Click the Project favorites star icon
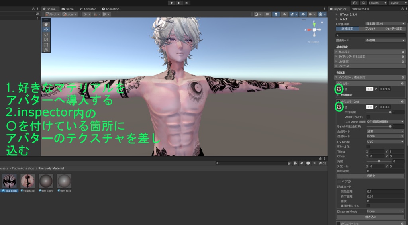This screenshot has height=225, width=408. coord(314,163)
